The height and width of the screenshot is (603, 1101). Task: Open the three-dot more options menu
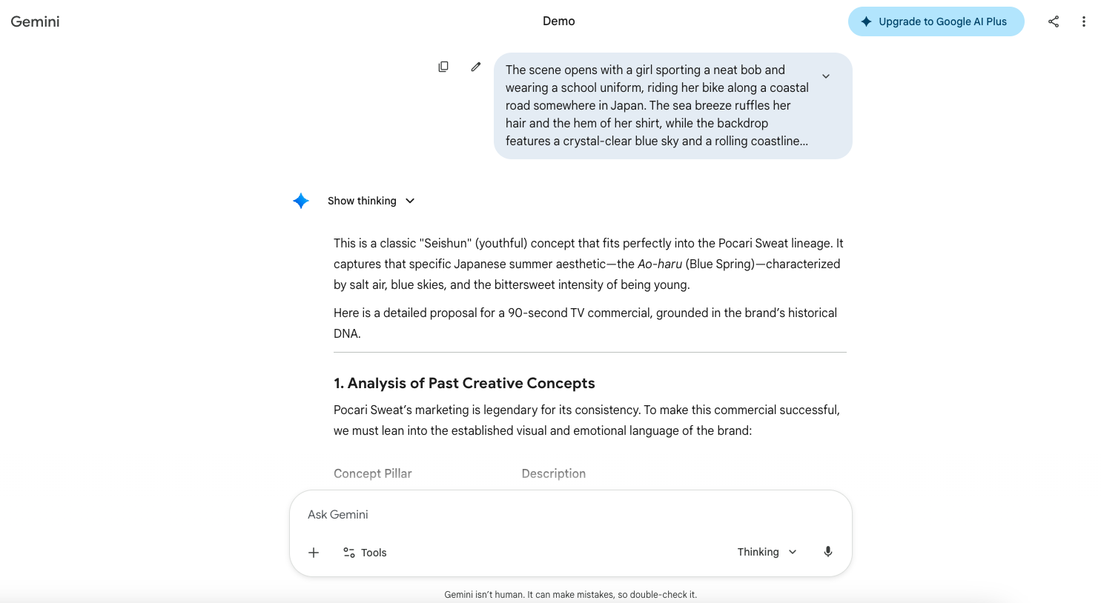(1083, 21)
